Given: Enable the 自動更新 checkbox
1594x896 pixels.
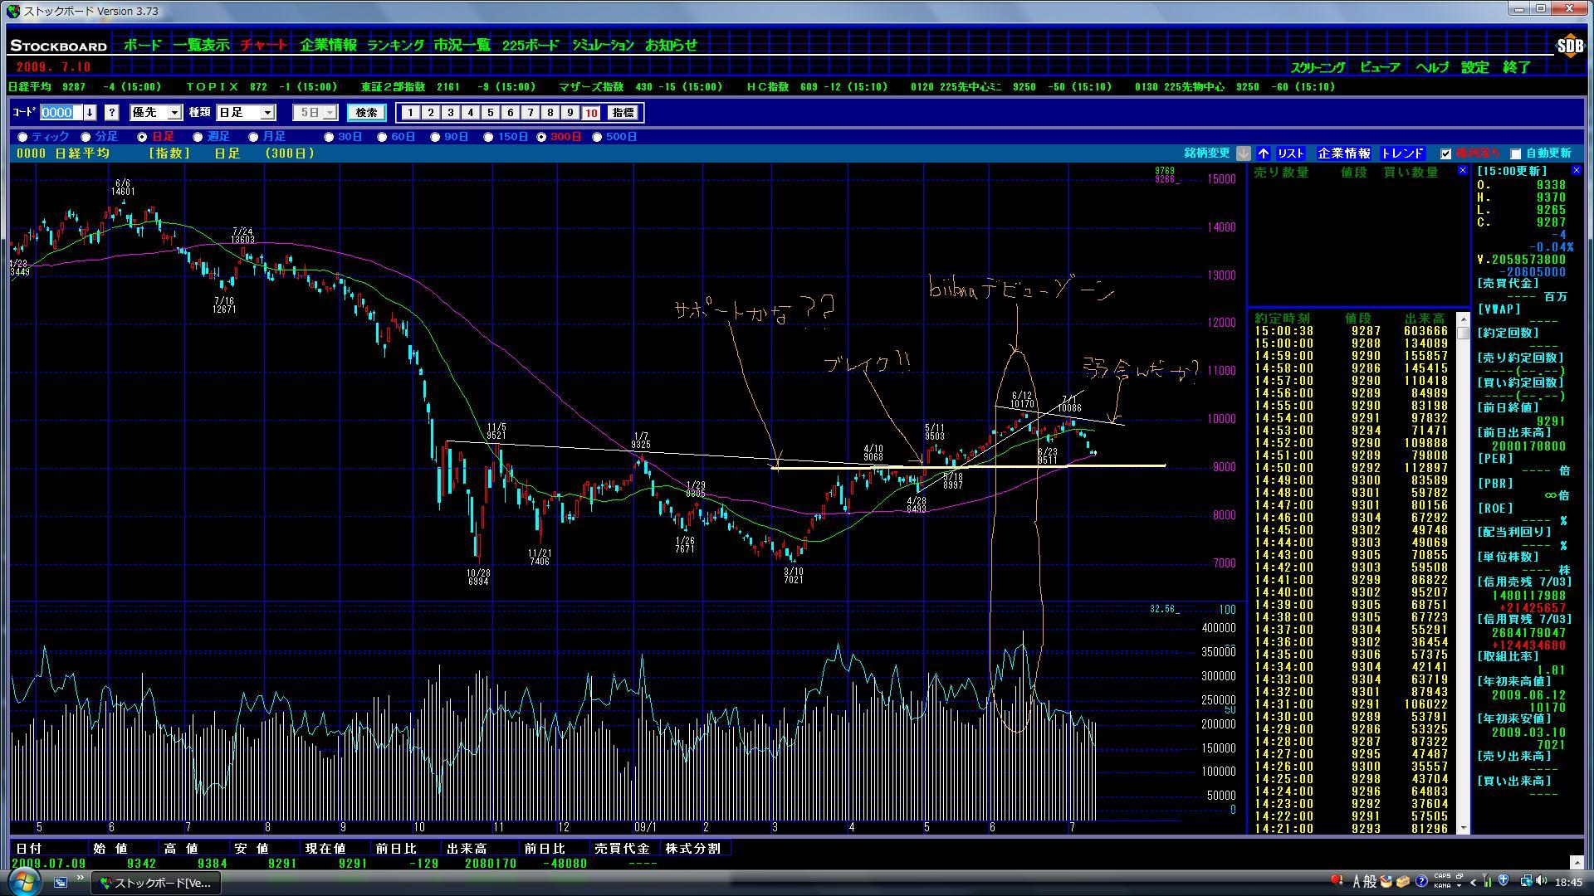Looking at the screenshot, I should (1515, 153).
